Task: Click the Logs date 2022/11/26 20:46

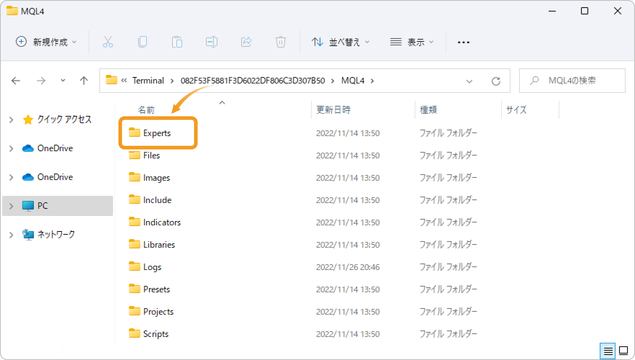Action: 348,267
